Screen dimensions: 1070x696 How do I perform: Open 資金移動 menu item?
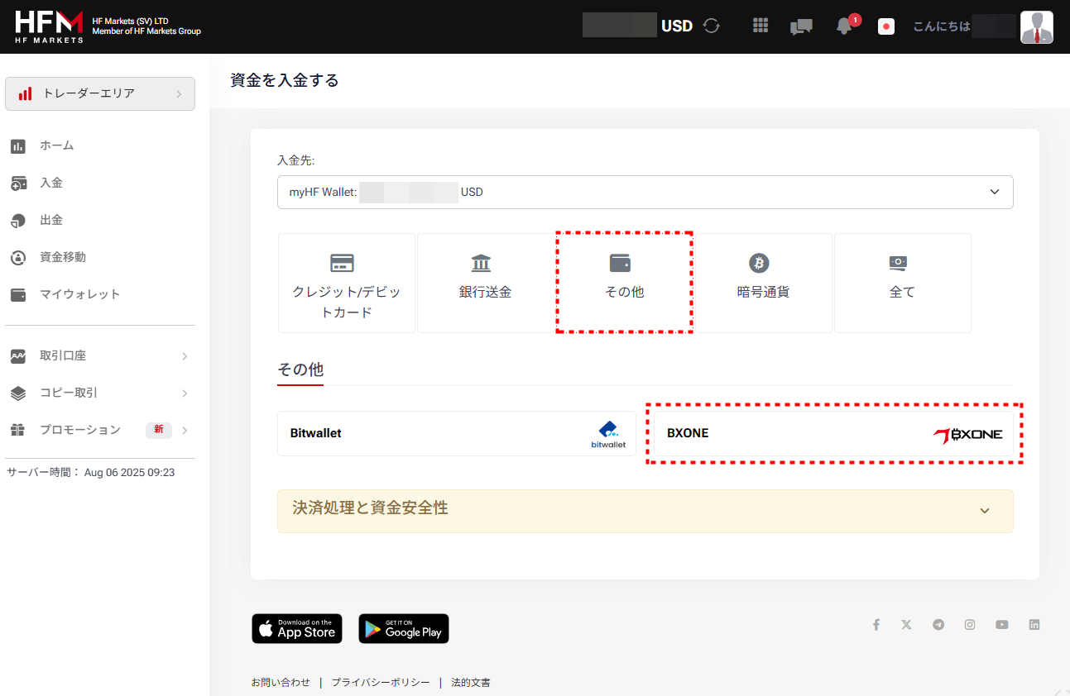click(x=63, y=257)
